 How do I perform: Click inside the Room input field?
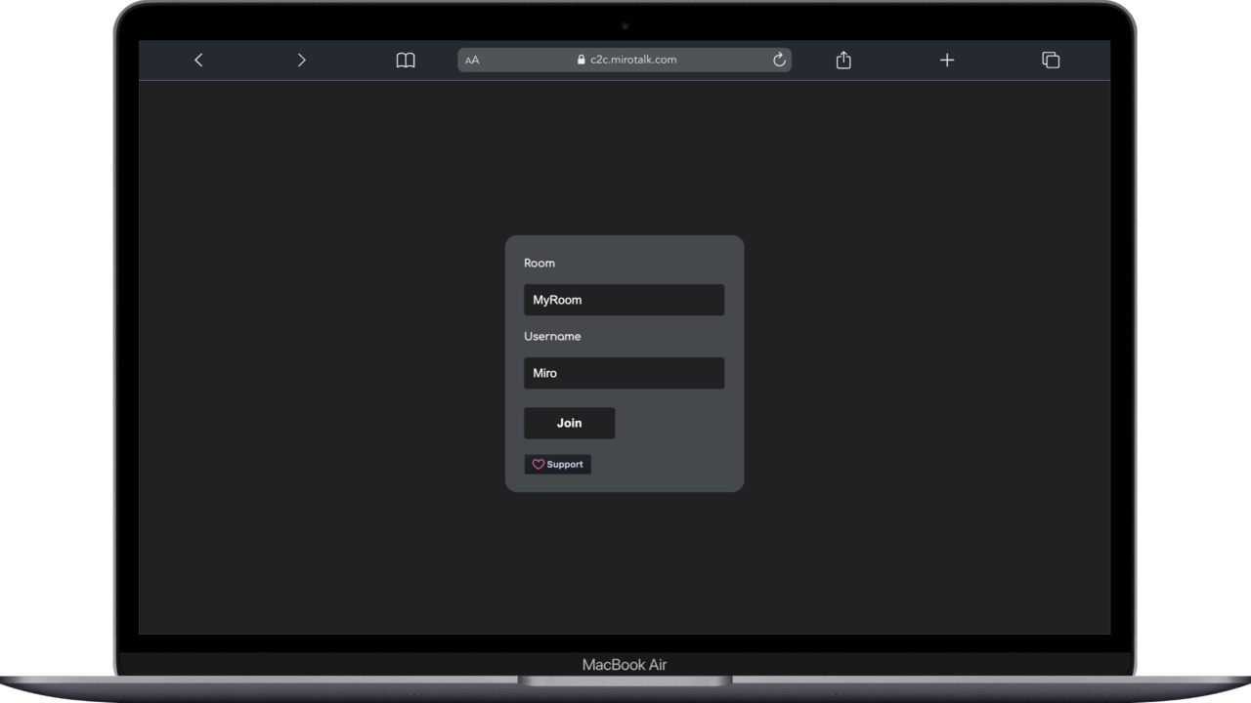pos(624,300)
